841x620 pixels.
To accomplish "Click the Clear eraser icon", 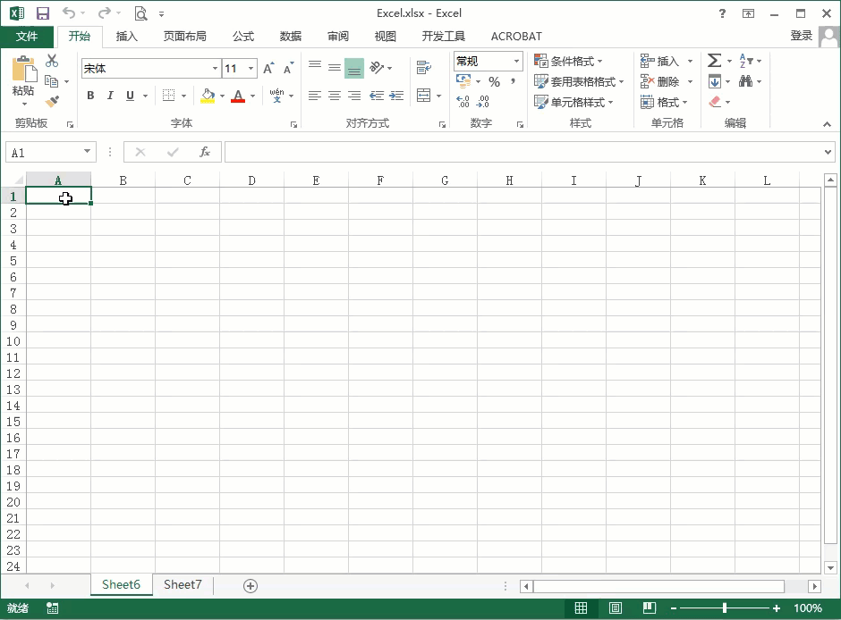I will (x=715, y=102).
